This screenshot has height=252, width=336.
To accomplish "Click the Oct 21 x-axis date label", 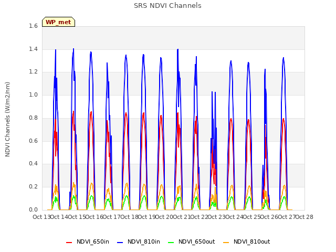I will [x=182, y=217].
